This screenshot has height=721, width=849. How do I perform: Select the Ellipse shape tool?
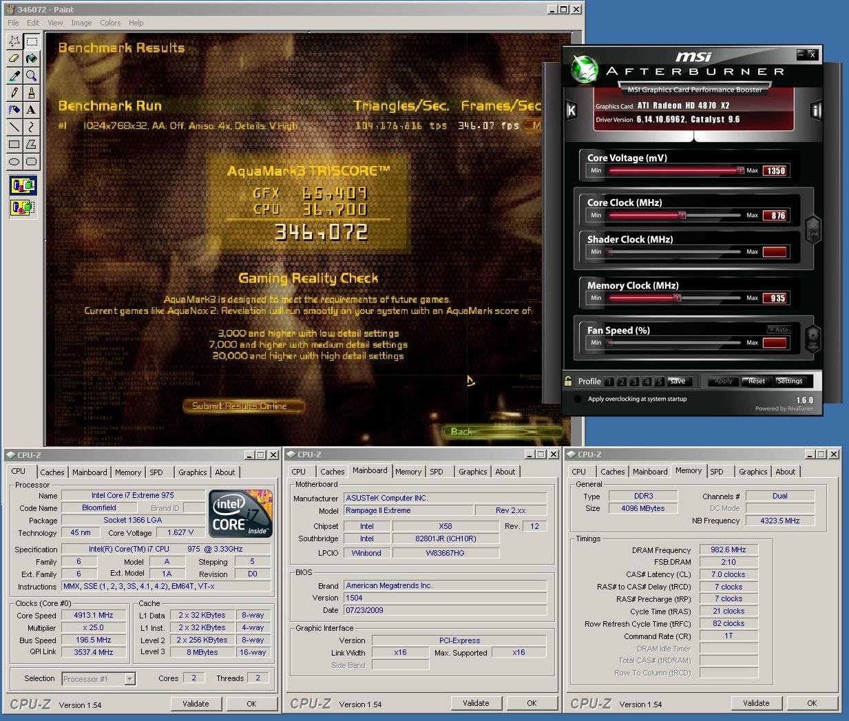click(x=14, y=162)
